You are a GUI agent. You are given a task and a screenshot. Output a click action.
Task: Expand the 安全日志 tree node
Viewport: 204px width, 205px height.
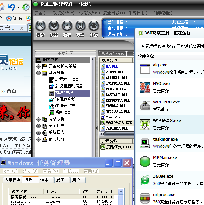(x=38, y=126)
